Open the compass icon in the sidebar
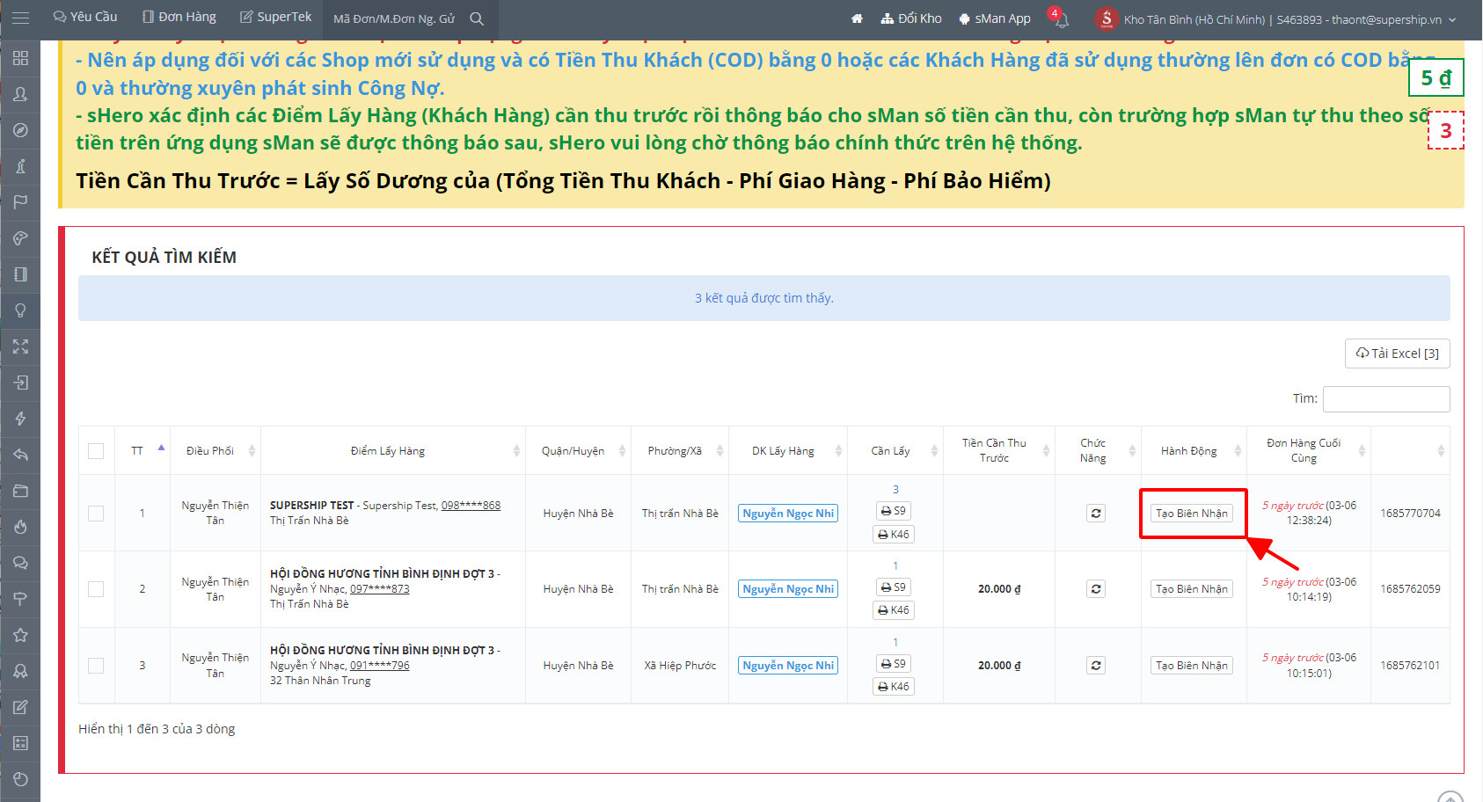 20,130
